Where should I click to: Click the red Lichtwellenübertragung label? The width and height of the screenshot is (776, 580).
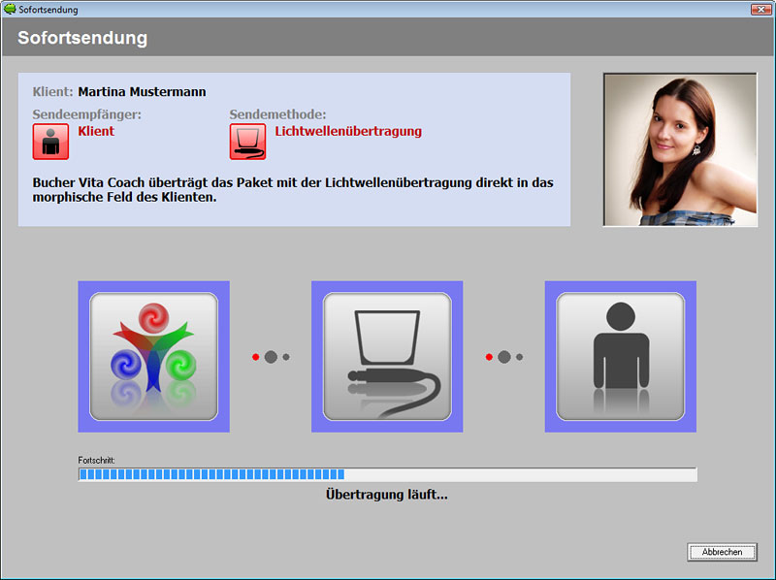[x=348, y=131]
